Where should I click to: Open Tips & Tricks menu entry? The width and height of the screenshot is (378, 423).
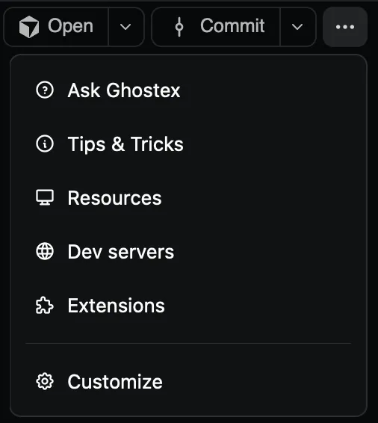click(188, 143)
